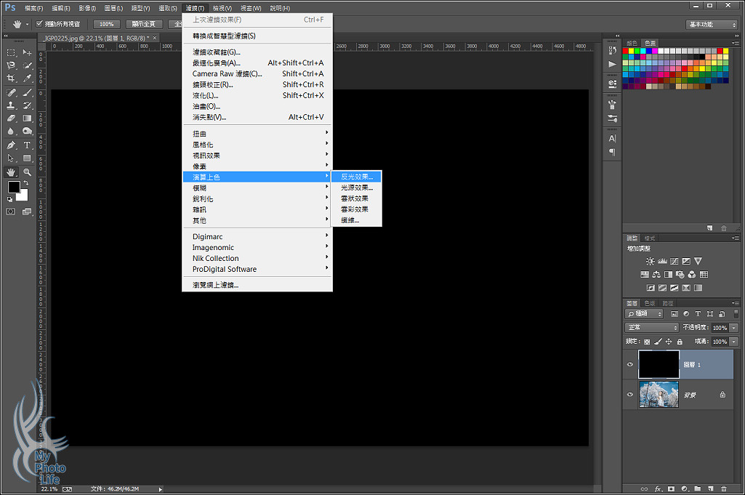Open the layer blending mode dropdown (正常)
The height and width of the screenshot is (495, 745).
pyautogui.click(x=652, y=328)
